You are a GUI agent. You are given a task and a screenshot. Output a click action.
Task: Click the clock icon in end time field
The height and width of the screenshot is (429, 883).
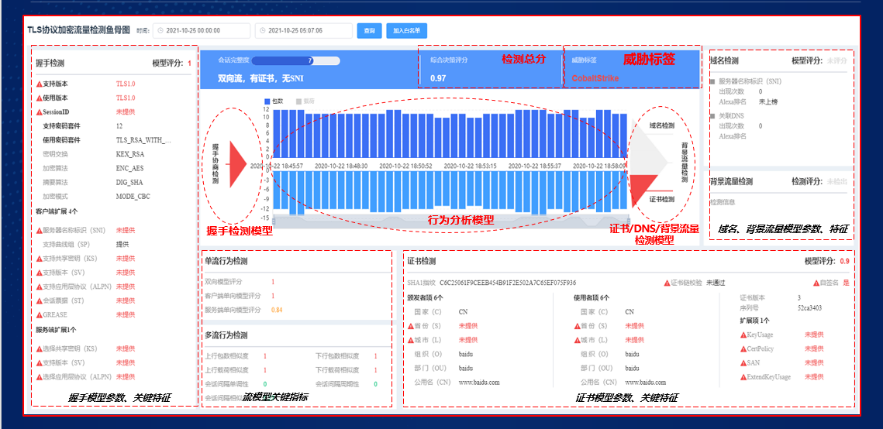click(x=262, y=31)
